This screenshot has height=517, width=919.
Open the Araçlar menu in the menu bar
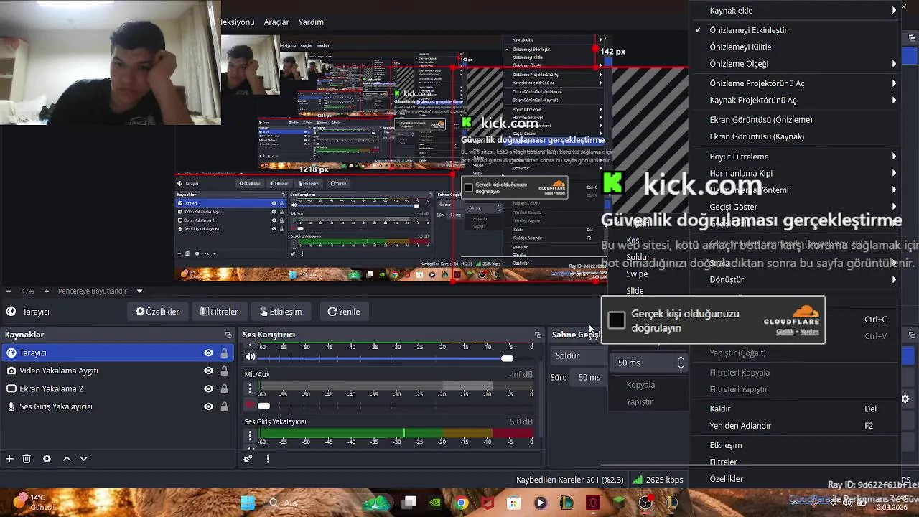[276, 22]
